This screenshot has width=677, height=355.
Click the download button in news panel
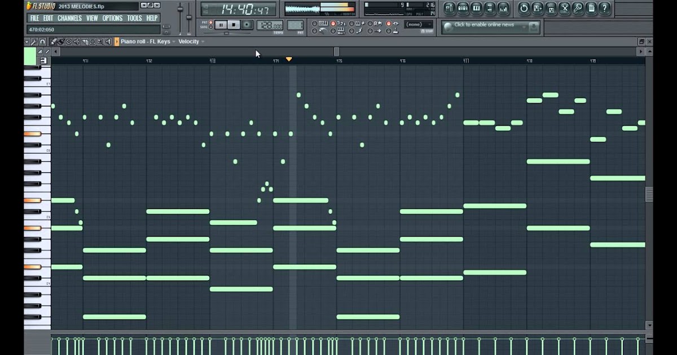click(x=534, y=26)
